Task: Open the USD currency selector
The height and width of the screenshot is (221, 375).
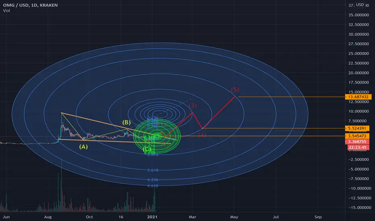Action: [x=360, y=5]
